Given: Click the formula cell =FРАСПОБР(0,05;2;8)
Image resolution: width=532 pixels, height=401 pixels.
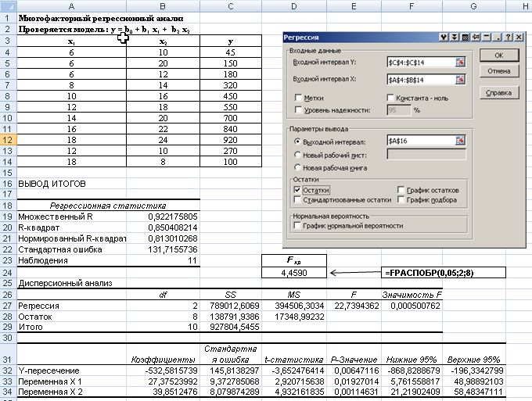Looking at the screenshot, I should click(x=443, y=273).
